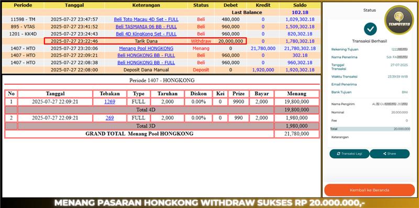Click the Transaksi Lagi button

tap(349, 154)
